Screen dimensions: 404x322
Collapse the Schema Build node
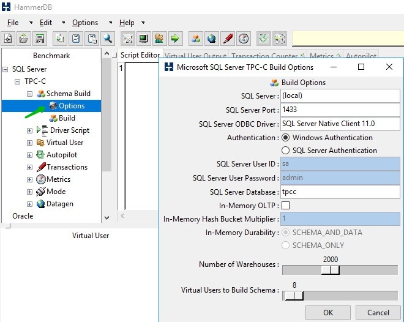[x=29, y=94]
